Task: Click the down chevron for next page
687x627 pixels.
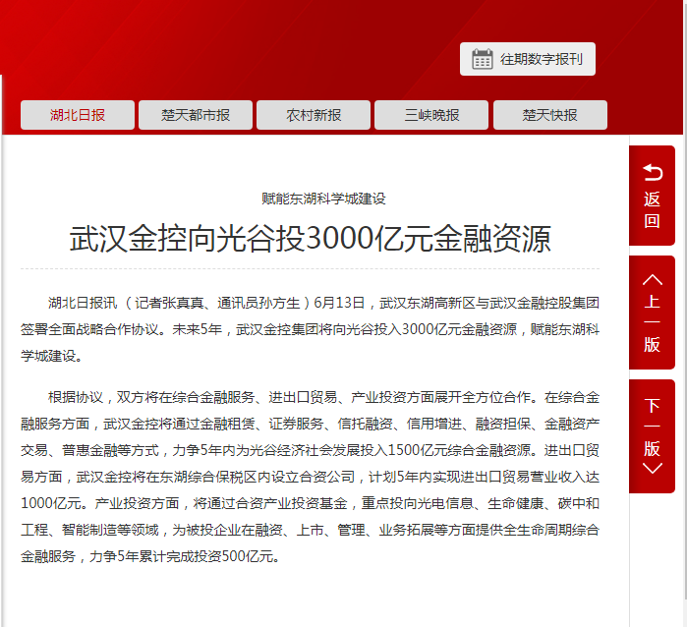Action: pos(652,468)
